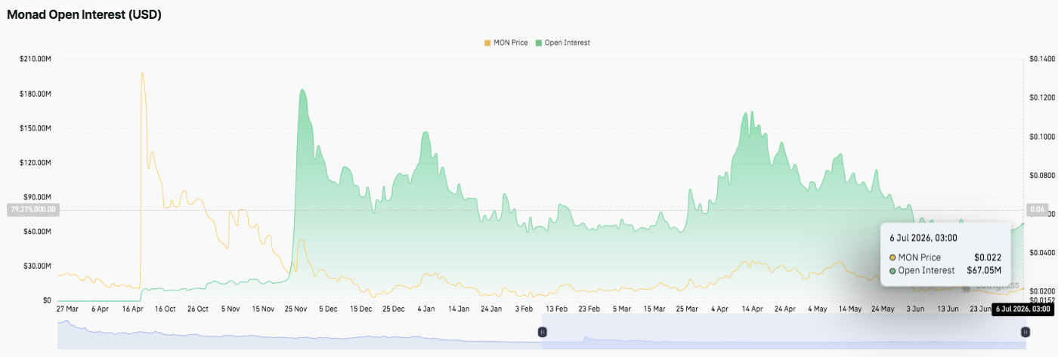Click the $0.1000 right axis label
The image size is (1058, 357).
(x=1041, y=137)
